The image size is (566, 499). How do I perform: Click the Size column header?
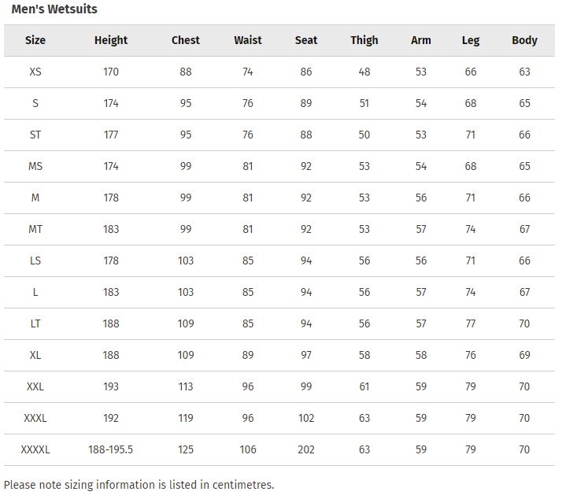pyautogui.click(x=35, y=40)
